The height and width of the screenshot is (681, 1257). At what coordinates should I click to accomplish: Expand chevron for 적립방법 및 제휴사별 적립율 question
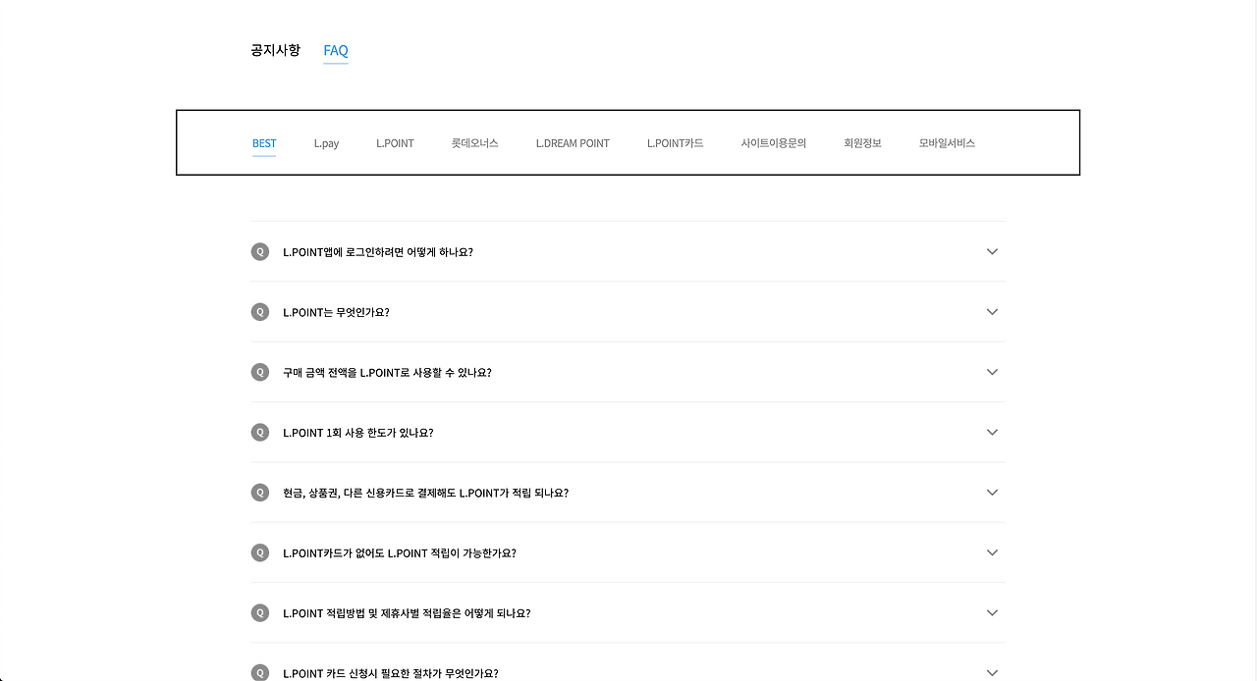992,613
